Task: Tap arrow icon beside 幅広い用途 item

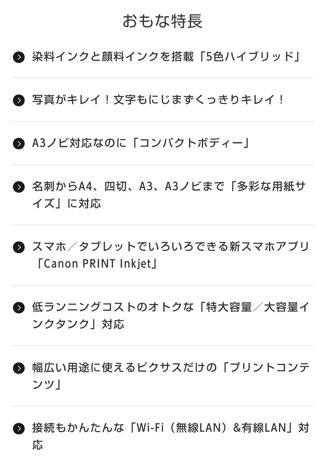Action: pyautogui.click(x=19, y=368)
